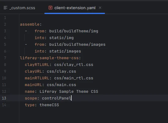Click the _custom.scss file type icon
This screenshot has height=123, width=168.
pos(6,8)
